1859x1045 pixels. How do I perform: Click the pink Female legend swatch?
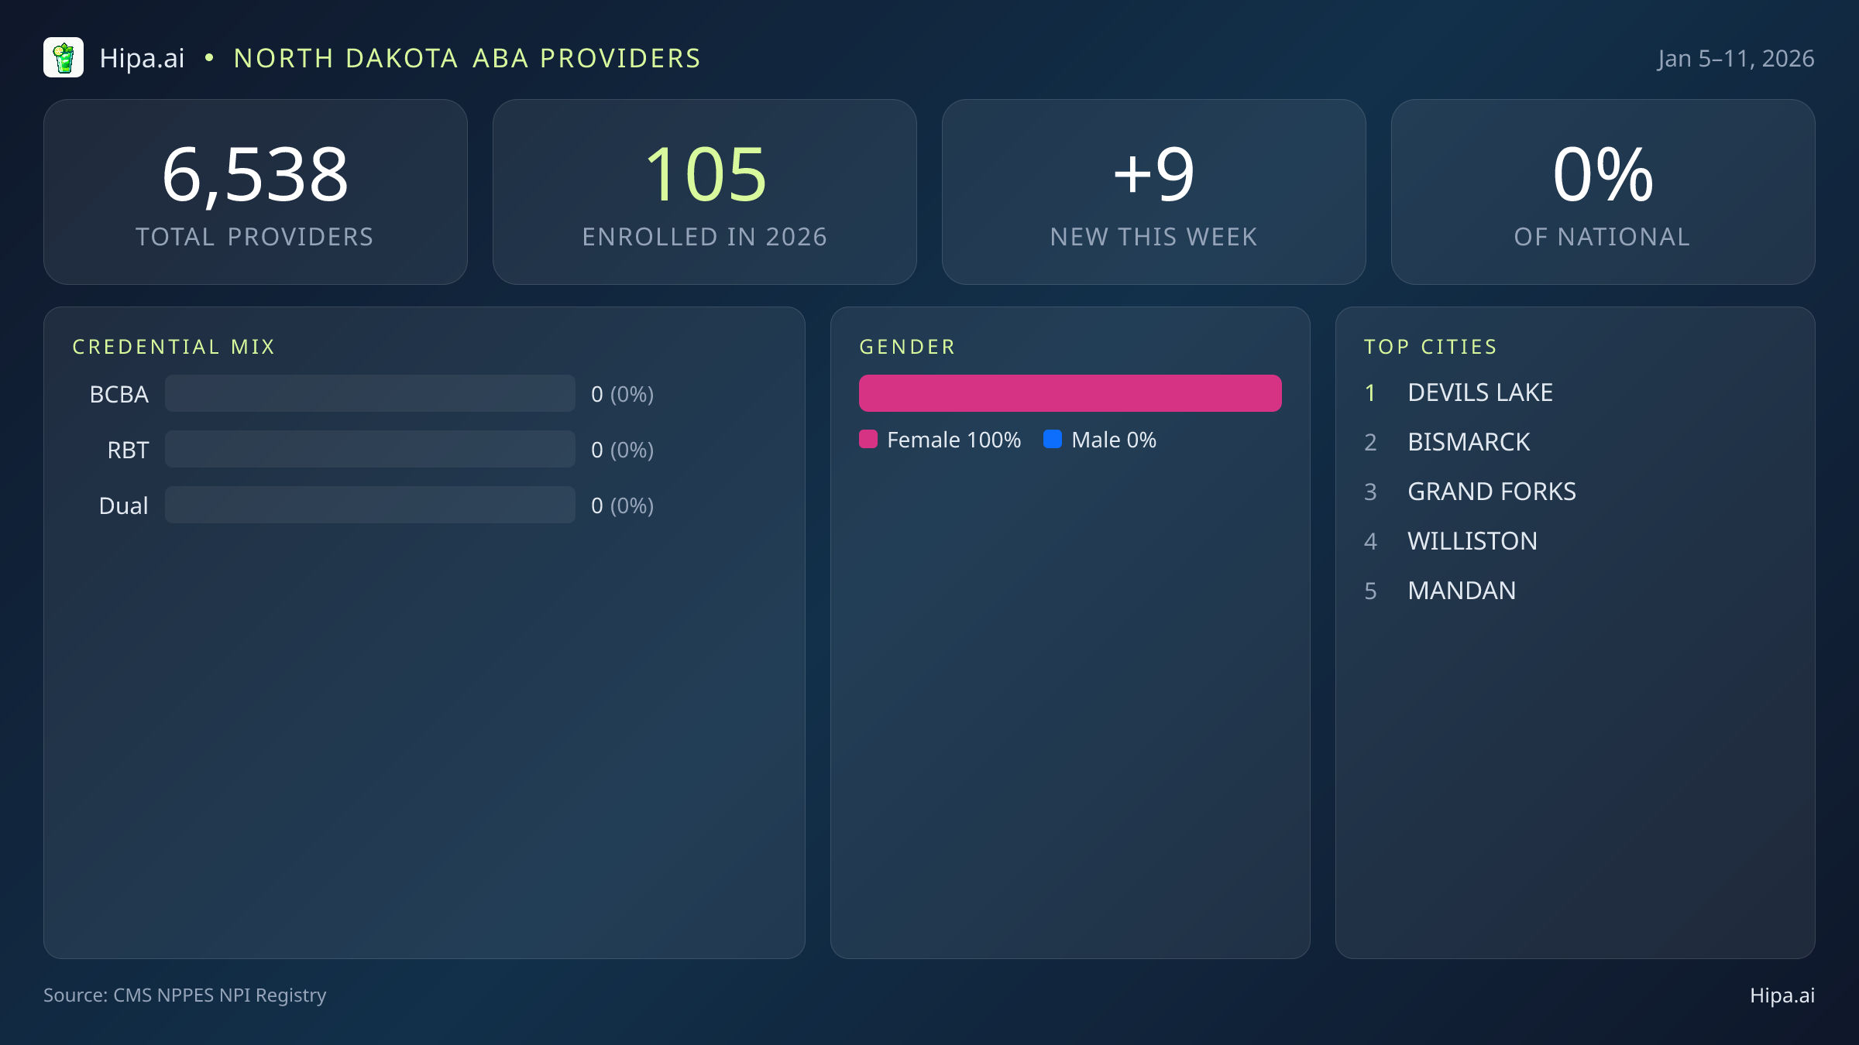(x=868, y=440)
